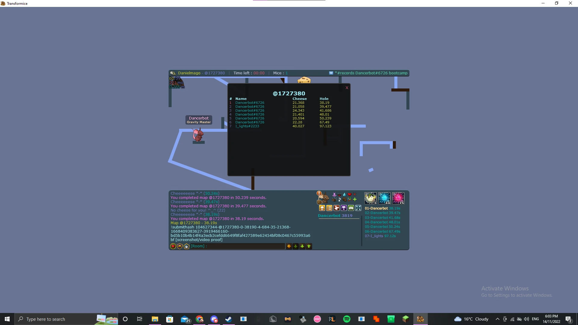This screenshot has height=325, width=578.
Task: Open the notification center icon
Action: coord(568,319)
